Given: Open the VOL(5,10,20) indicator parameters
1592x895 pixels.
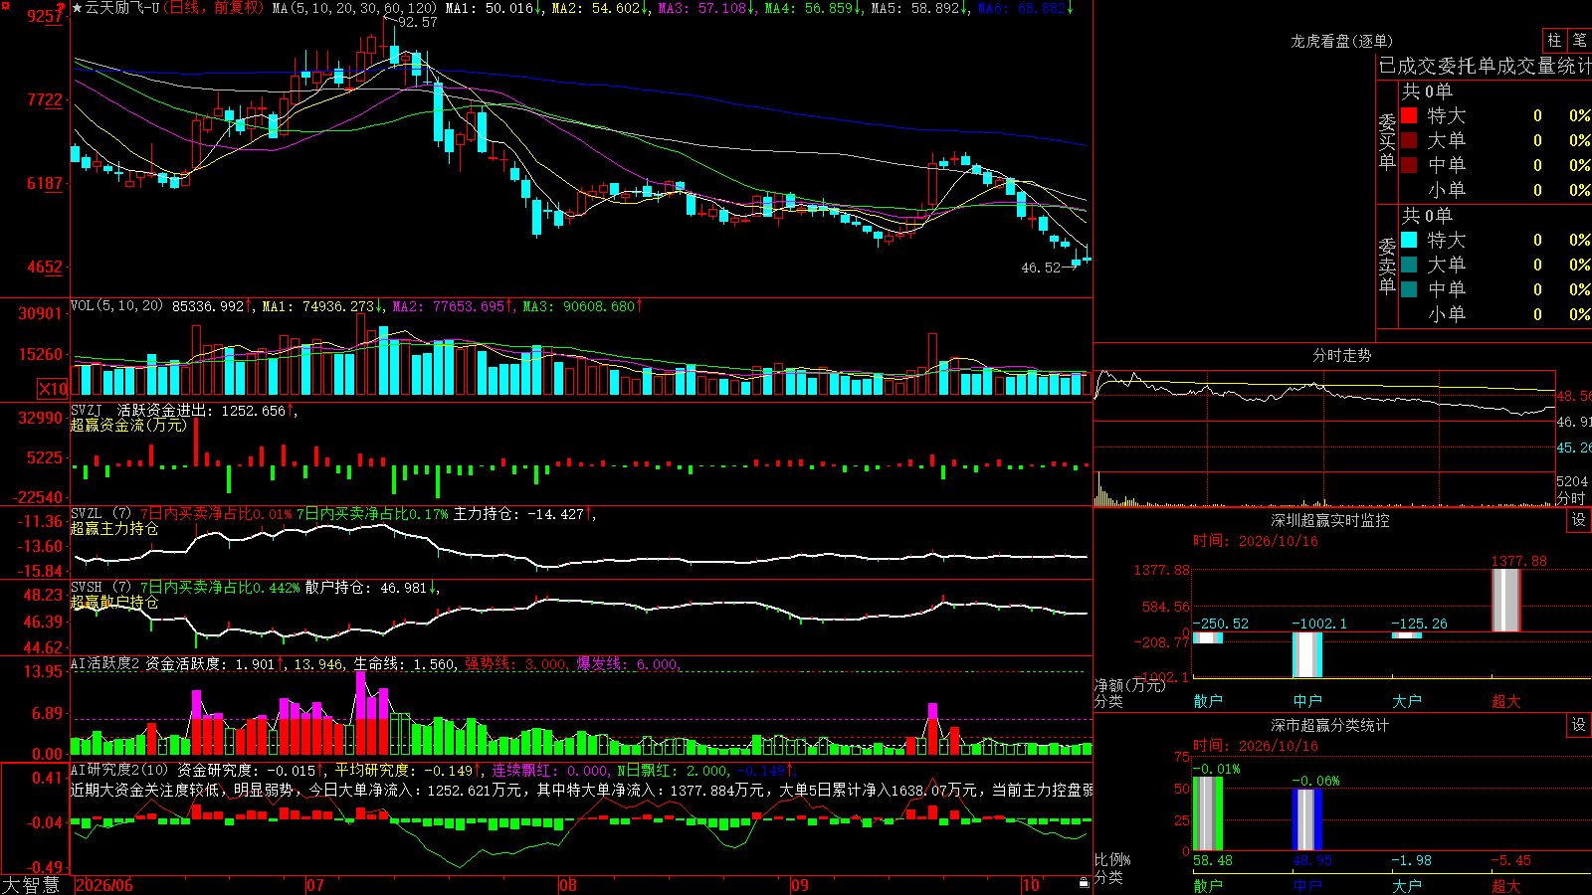Looking at the screenshot, I should [116, 306].
